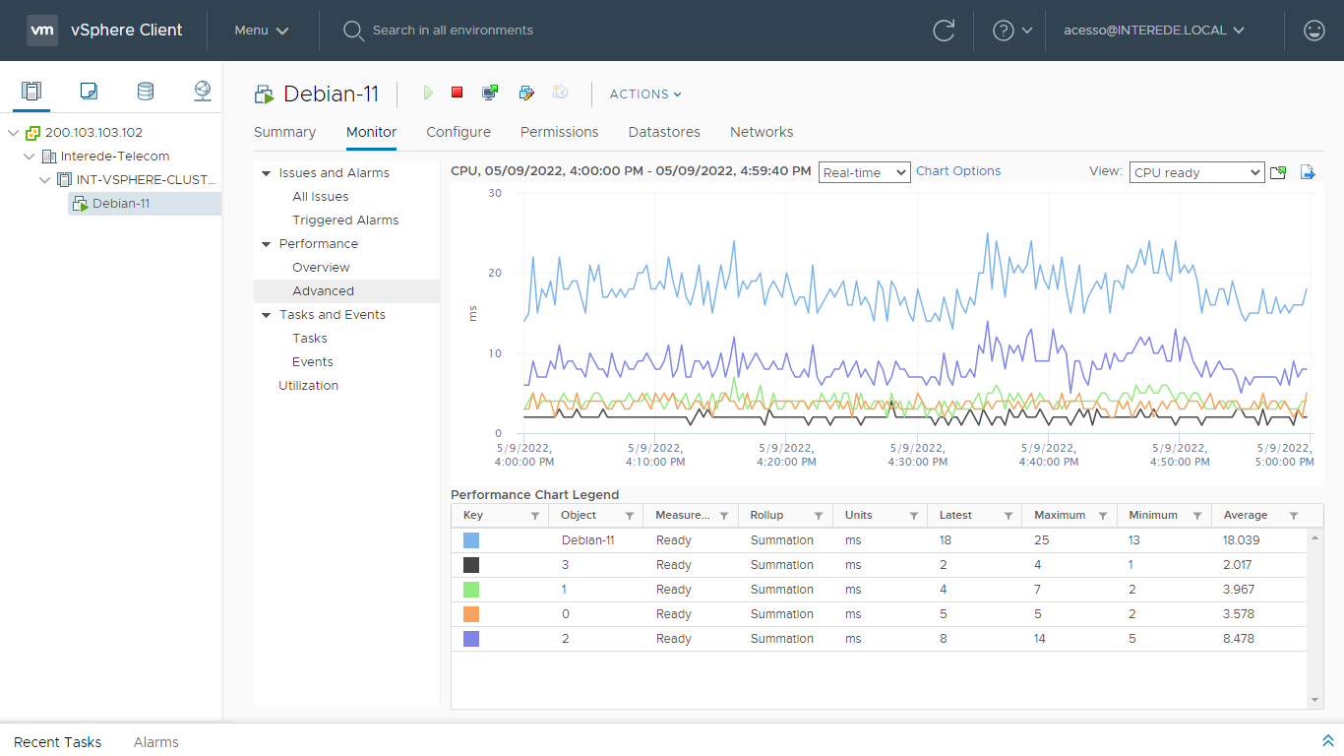The image size is (1344, 756).
Task: Click the red power off icon
Action: [457, 93]
